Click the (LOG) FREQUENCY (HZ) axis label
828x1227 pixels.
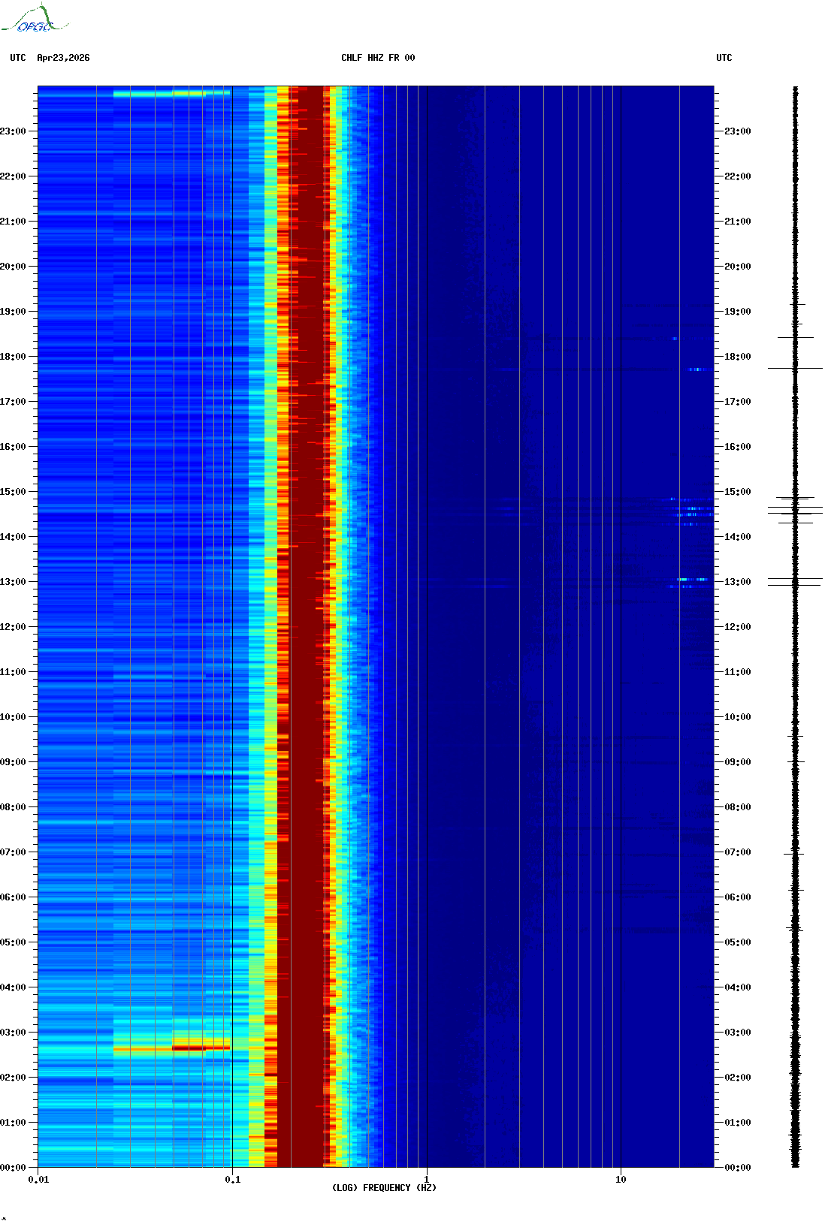(384, 1187)
